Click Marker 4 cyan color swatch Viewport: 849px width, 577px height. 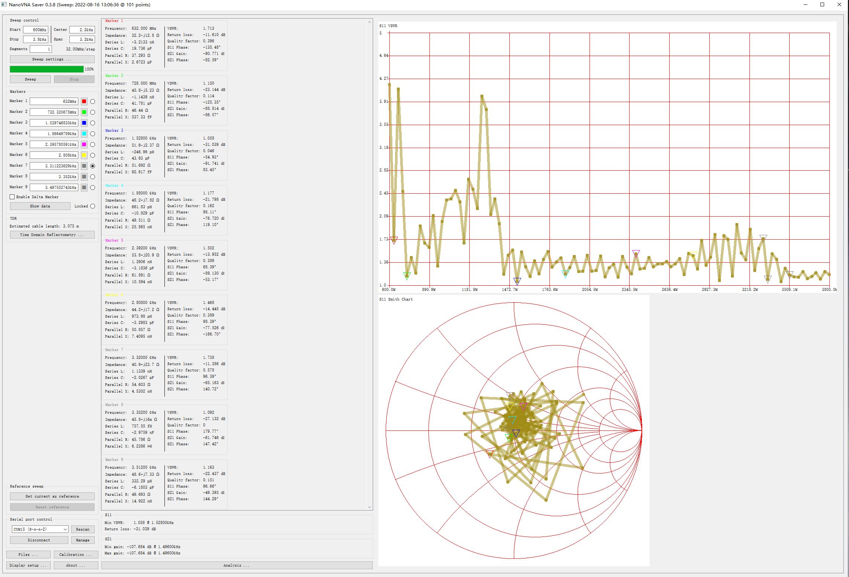(x=84, y=134)
